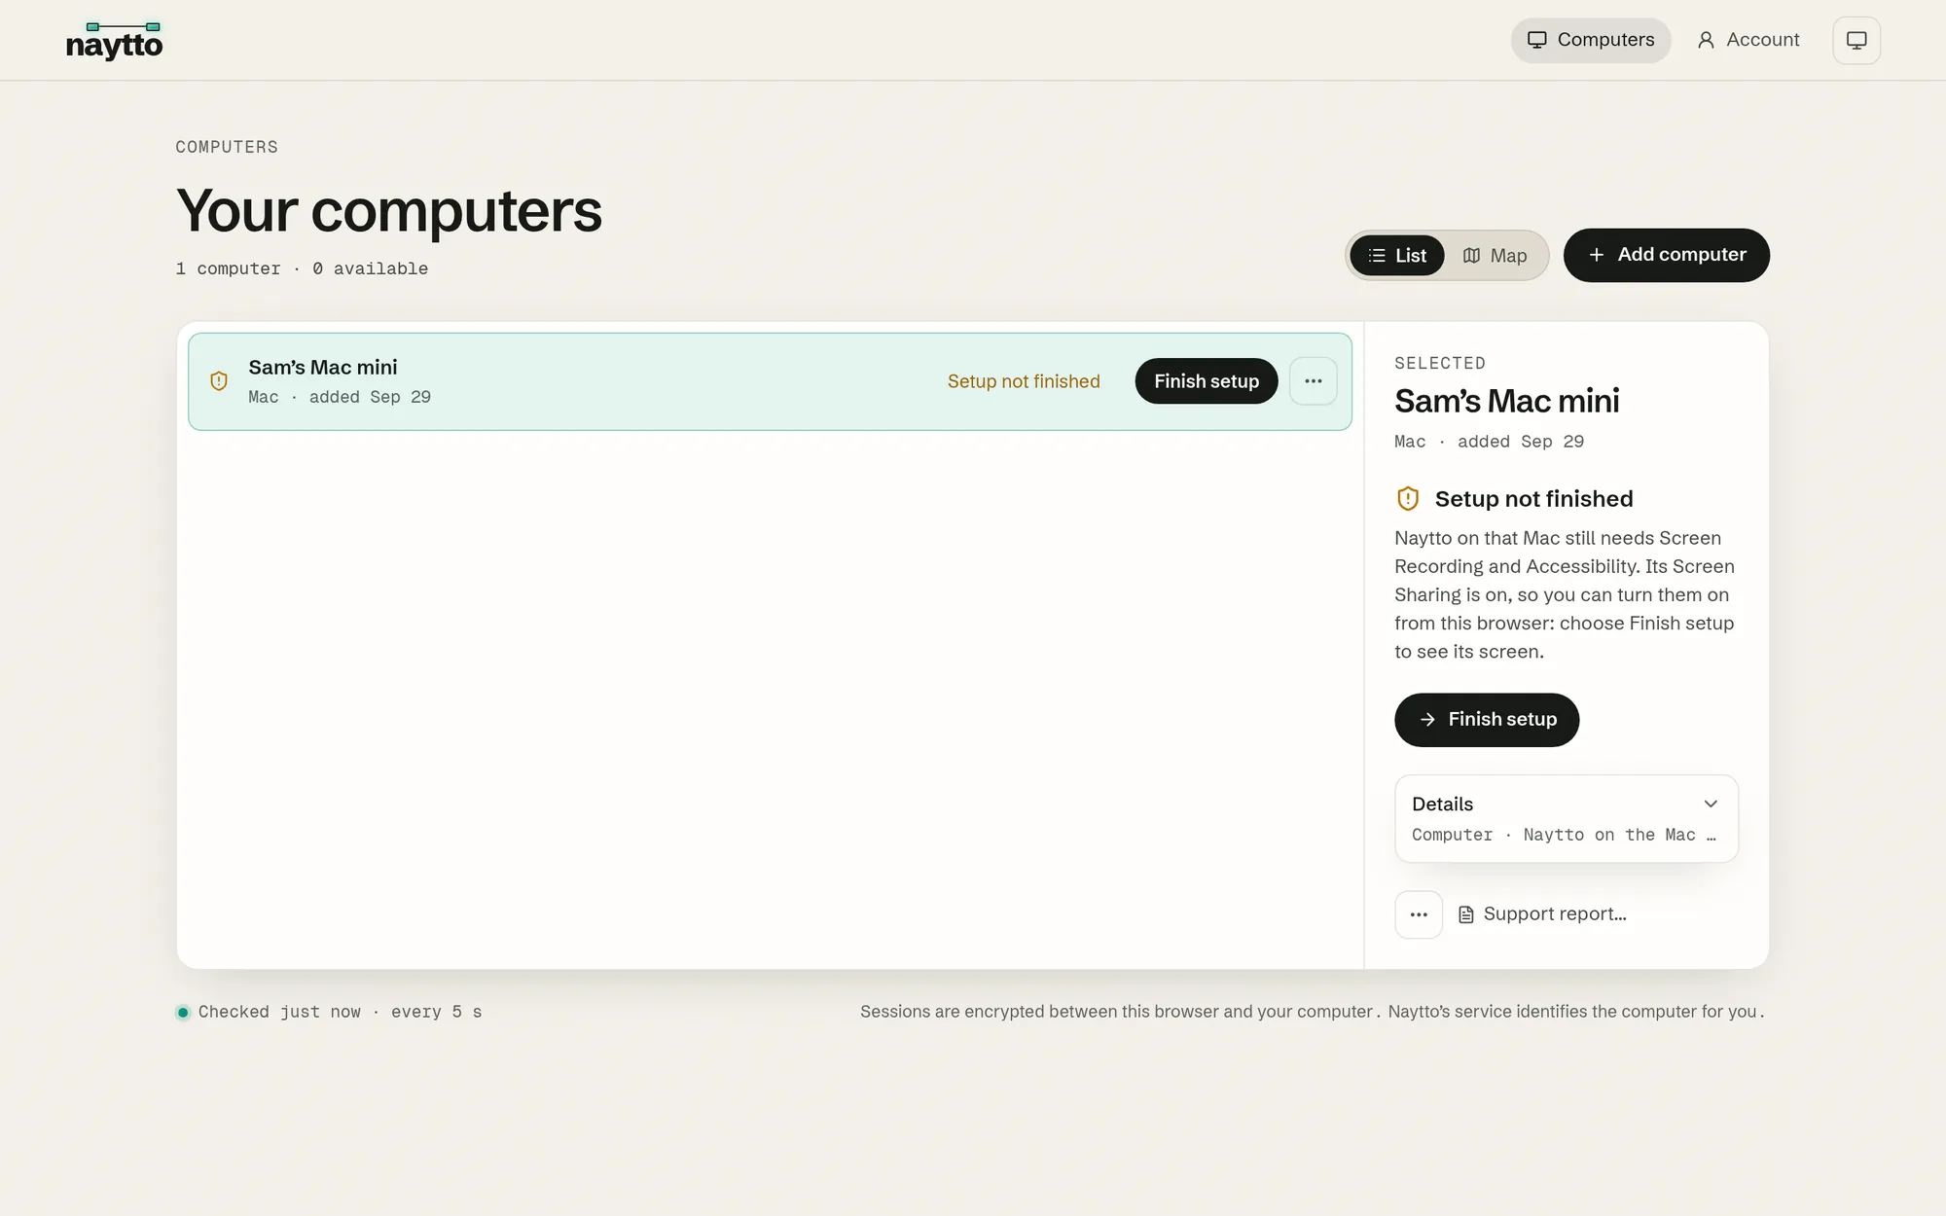Open the Support report link
Screen dimensions: 1946x1216
click(1542, 914)
